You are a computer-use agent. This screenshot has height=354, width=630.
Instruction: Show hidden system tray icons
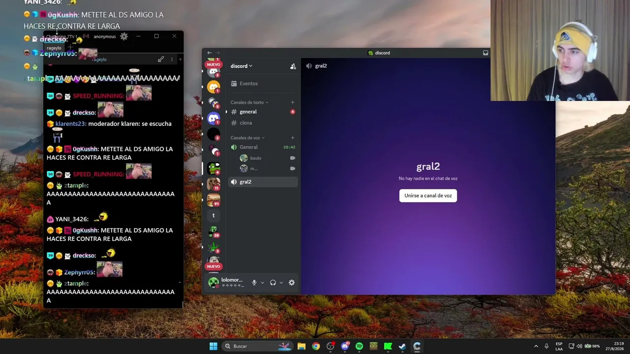point(536,346)
